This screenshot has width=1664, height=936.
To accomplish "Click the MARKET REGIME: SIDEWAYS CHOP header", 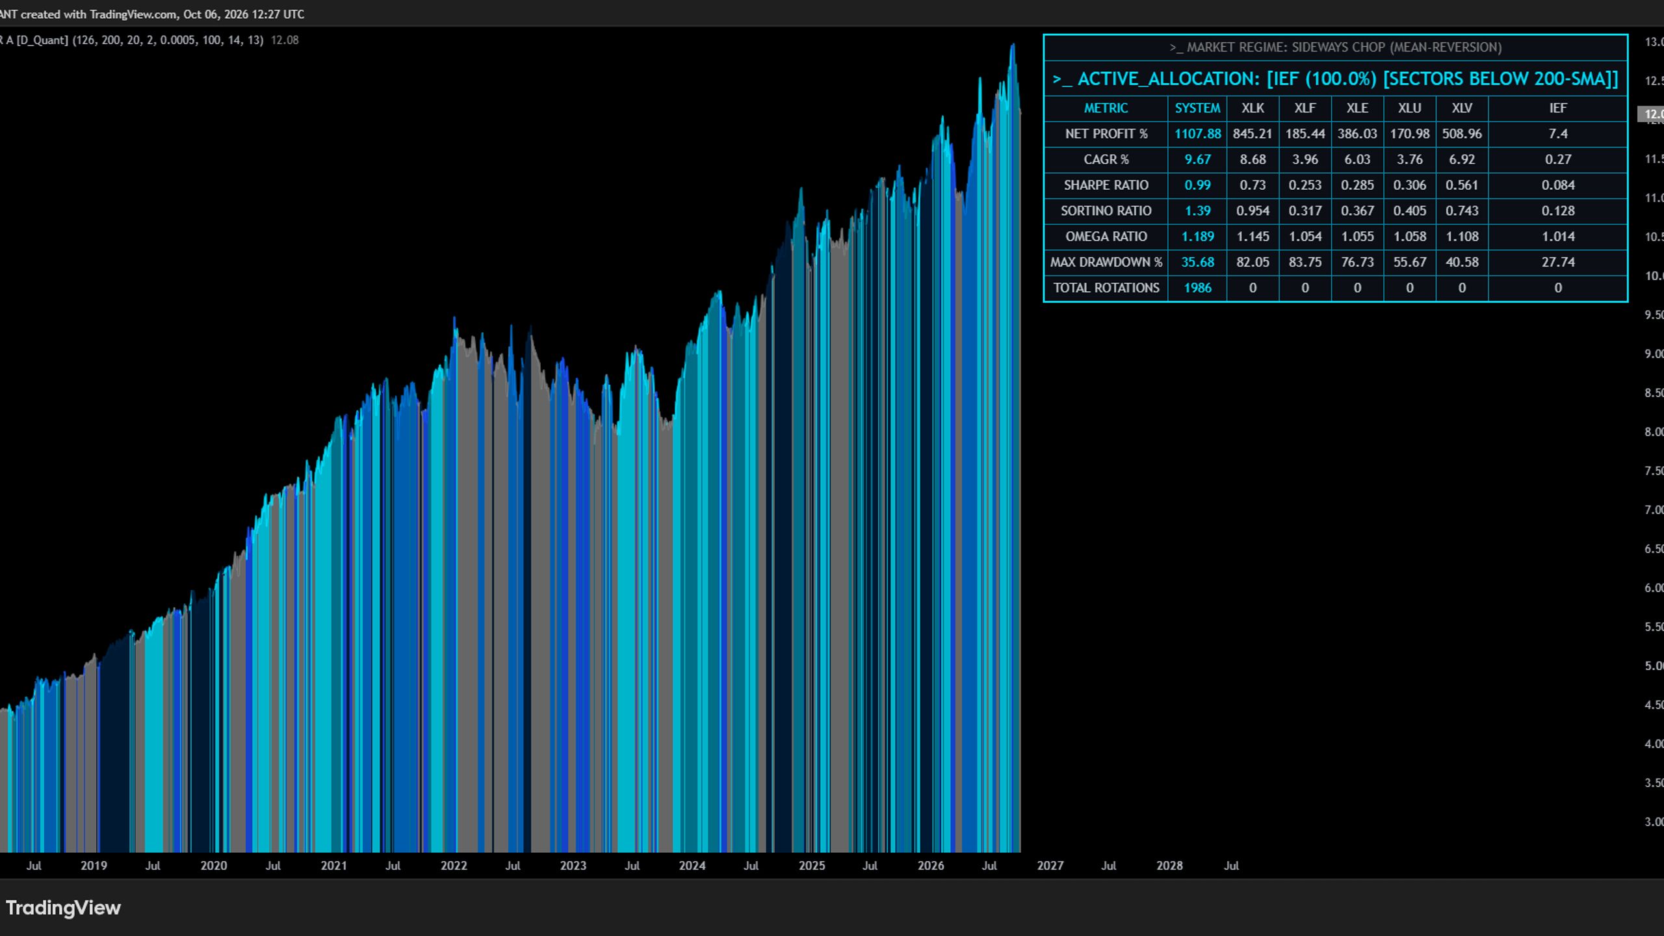I will [x=1335, y=47].
